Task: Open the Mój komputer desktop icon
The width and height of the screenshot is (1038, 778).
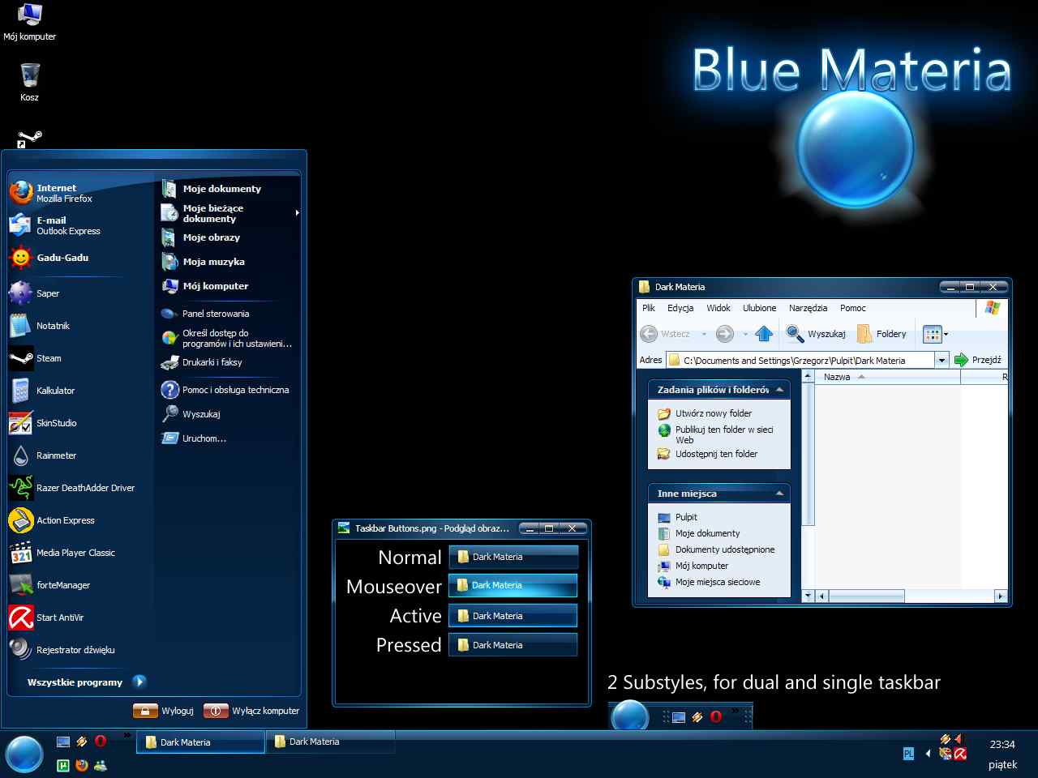Action: [29, 22]
